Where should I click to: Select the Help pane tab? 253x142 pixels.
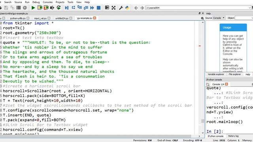tap(248, 74)
